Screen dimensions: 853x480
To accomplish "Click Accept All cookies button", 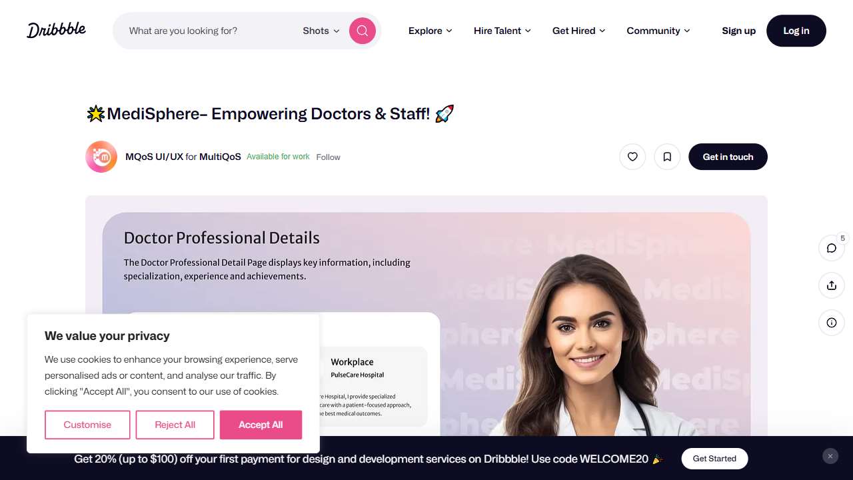I will tap(261, 425).
